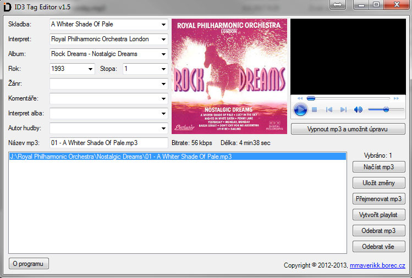Skip to next track in player
Viewport: 412px width, 278px height.
coord(343,110)
